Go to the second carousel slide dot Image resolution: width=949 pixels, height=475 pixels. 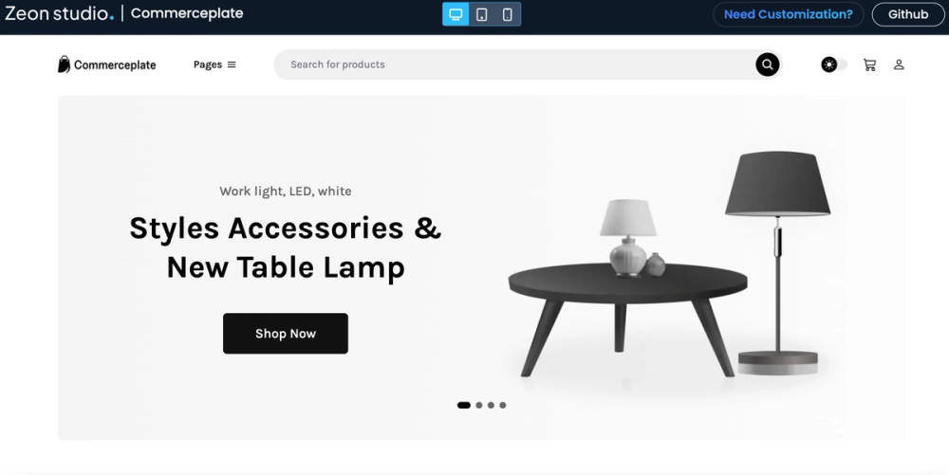478,406
